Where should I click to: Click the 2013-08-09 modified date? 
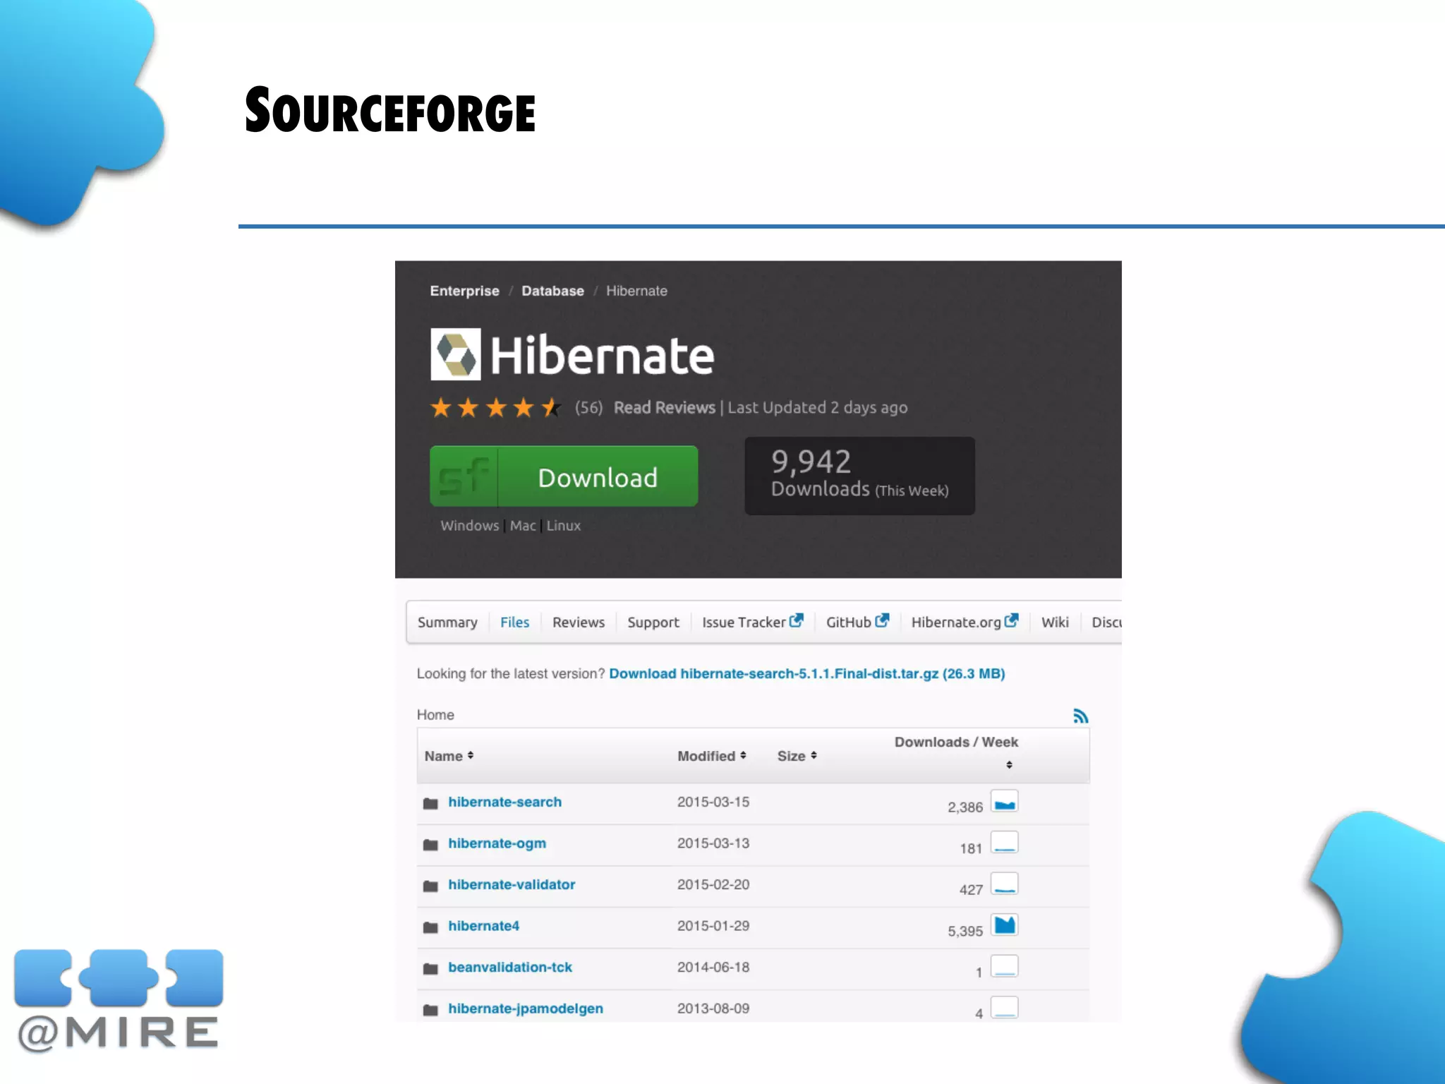click(x=713, y=1008)
